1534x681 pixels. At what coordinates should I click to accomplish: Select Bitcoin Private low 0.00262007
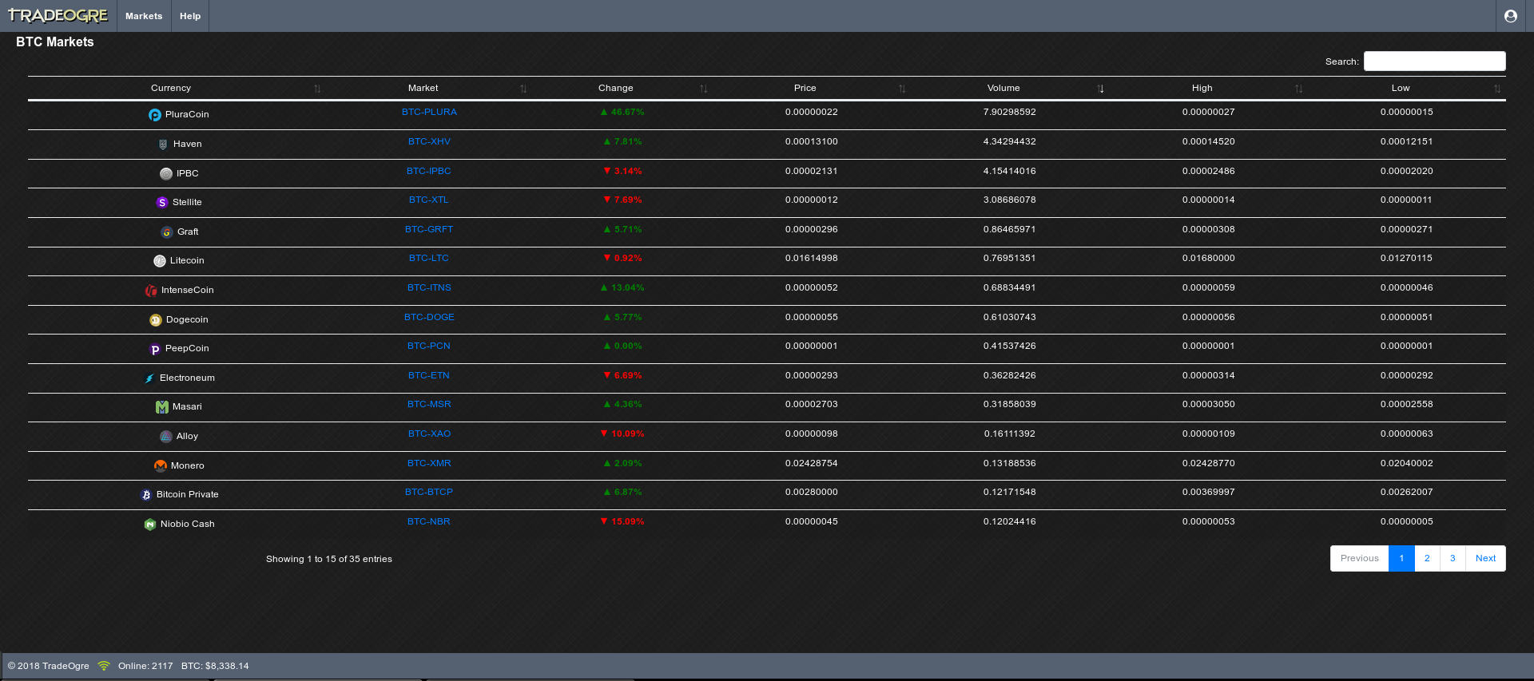click(x=1407, y=493)
